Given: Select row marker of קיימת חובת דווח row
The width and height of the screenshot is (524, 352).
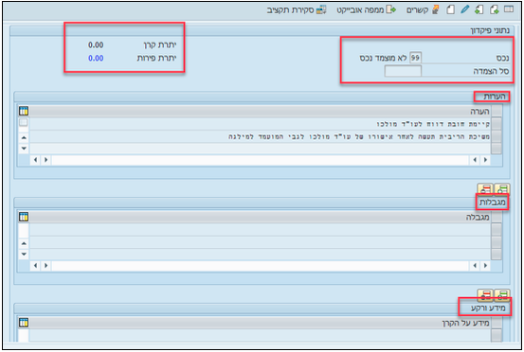Looking at the screenshot, I should click(497, 124).
